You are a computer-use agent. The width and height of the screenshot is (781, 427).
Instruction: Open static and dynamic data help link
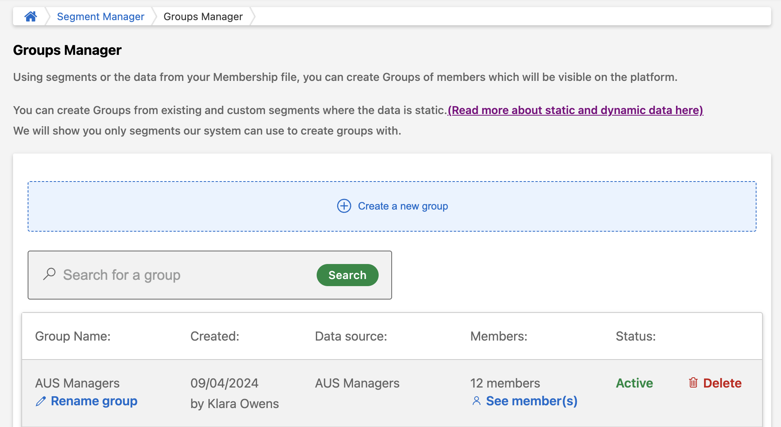[x=575, y=110]
